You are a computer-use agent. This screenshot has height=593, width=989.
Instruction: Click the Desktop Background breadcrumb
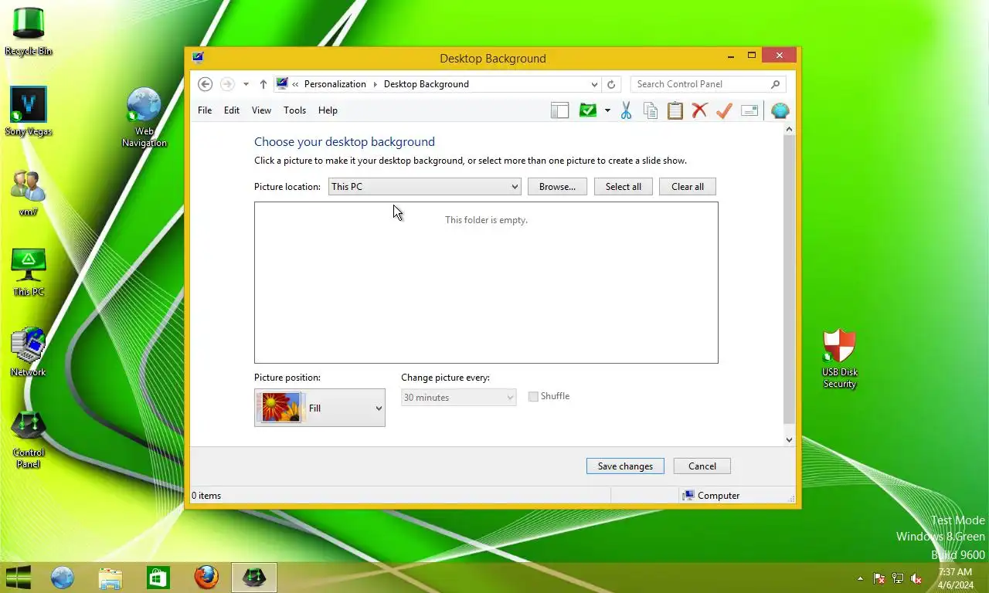tap(427, 84)
